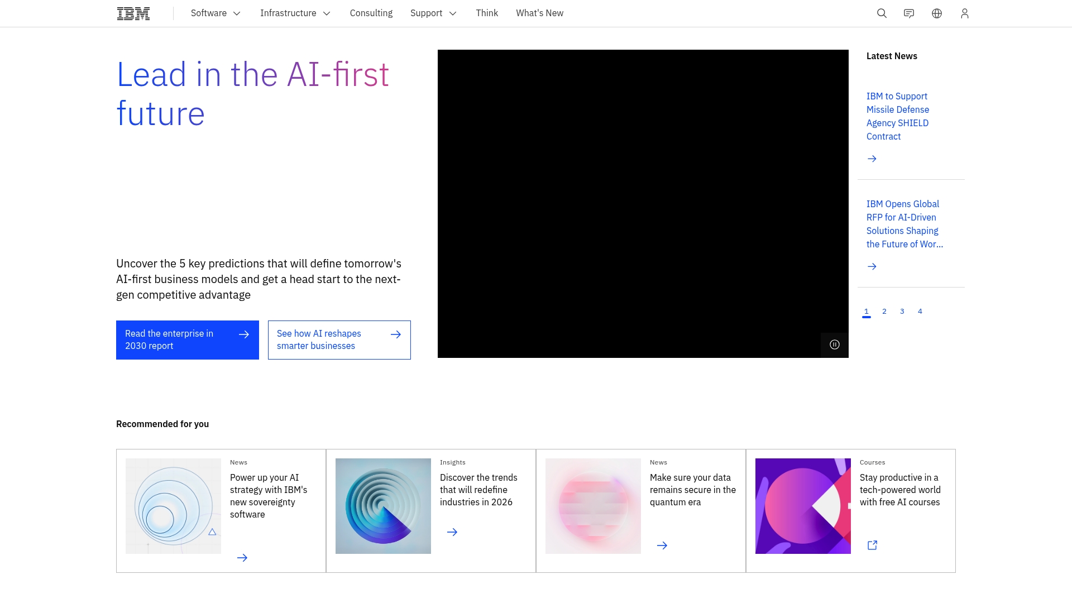The width and height of the screenshot is (1072, 603).
Task: Pause the hero video
Action: [x=834, y=344]
